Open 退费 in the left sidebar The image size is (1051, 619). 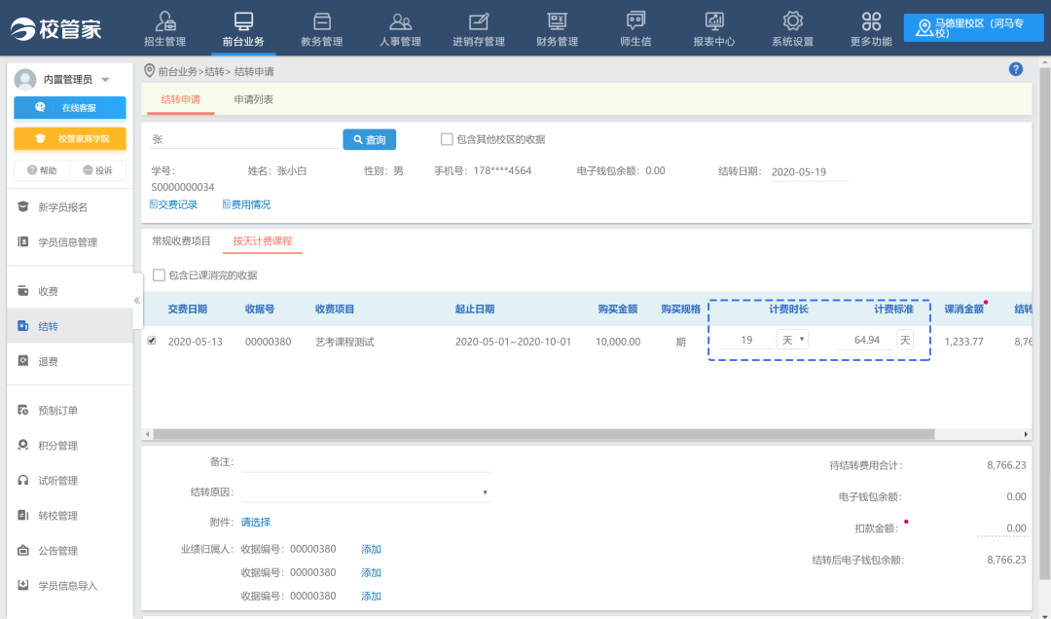[x=48, y=361]
